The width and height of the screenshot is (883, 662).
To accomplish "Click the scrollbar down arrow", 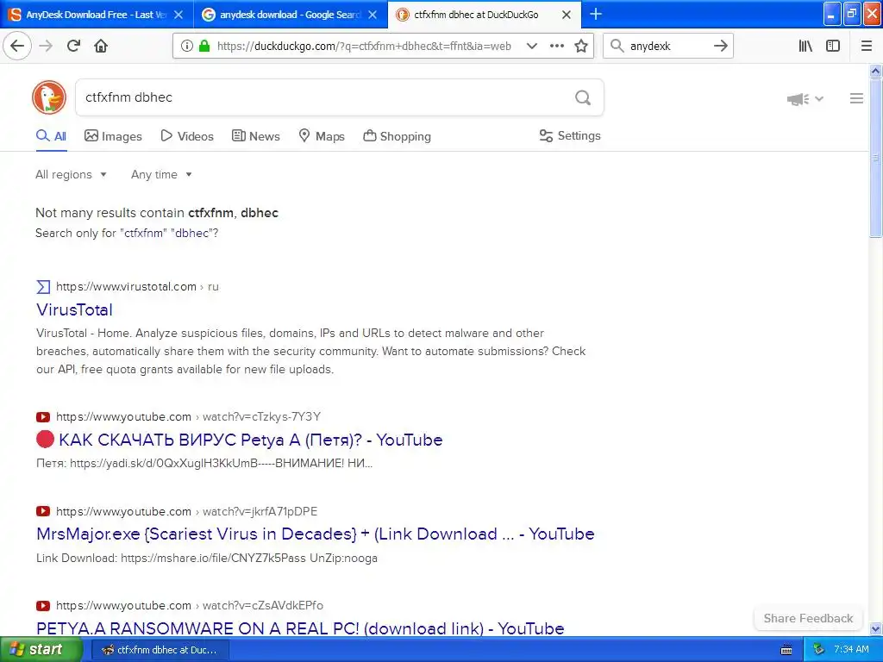I will click(x=875, y=628).
